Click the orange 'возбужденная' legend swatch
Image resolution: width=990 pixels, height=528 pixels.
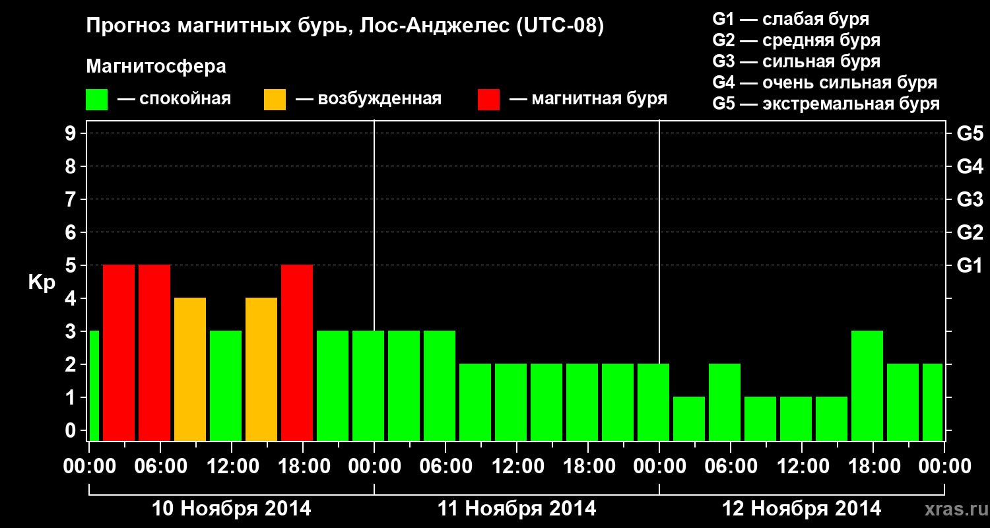(x=275, y=100)
